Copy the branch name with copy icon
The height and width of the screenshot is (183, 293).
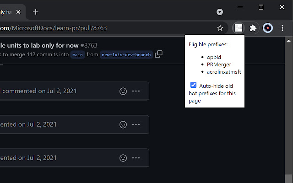coord(158,54)
